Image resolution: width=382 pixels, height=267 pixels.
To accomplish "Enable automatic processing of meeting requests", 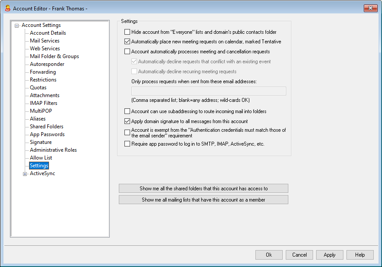I will 127,52.
